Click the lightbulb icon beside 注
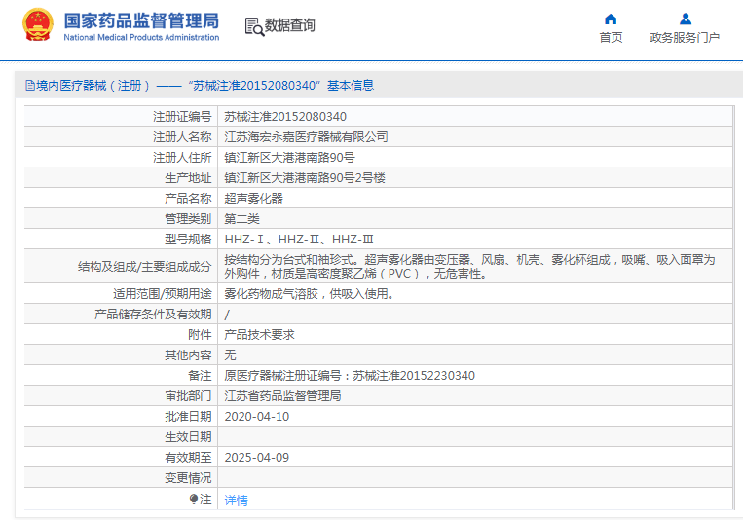Screen dimensions: 743x520 point(194,500)
